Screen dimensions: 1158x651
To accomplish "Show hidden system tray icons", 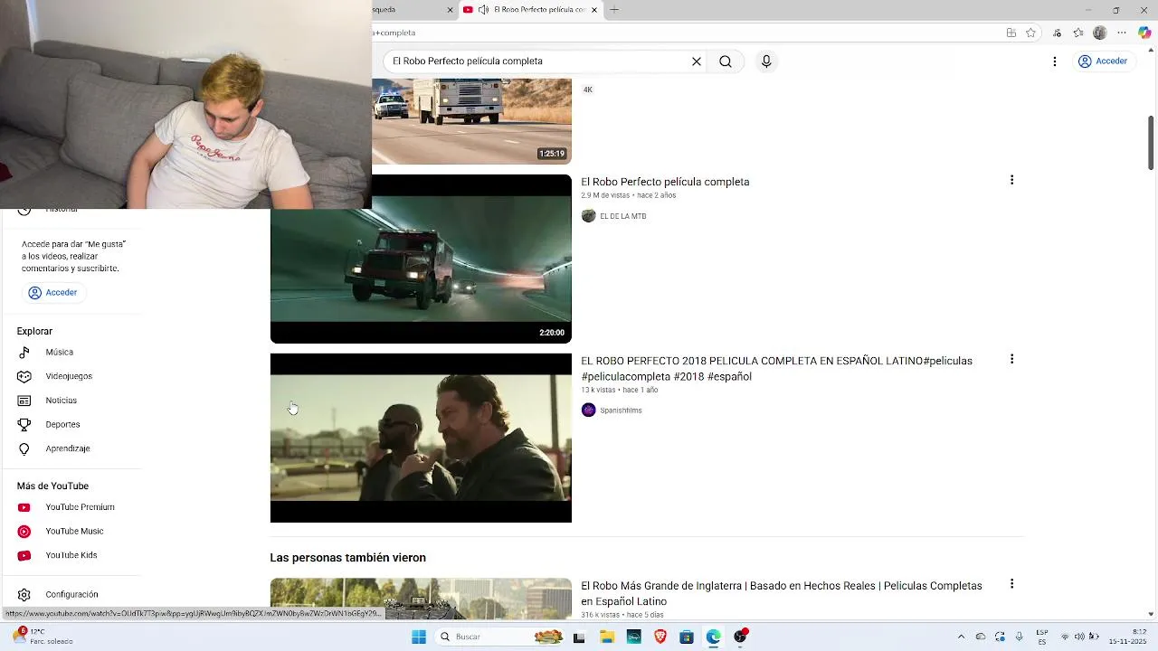I will coord(961,637).
